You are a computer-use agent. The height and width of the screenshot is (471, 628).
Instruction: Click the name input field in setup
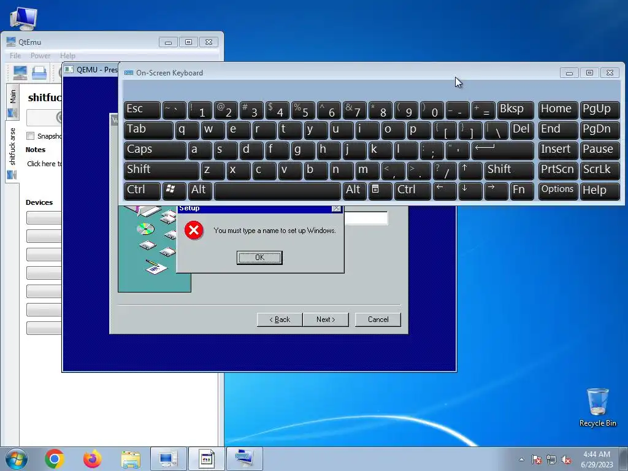[x=366, y=218]
